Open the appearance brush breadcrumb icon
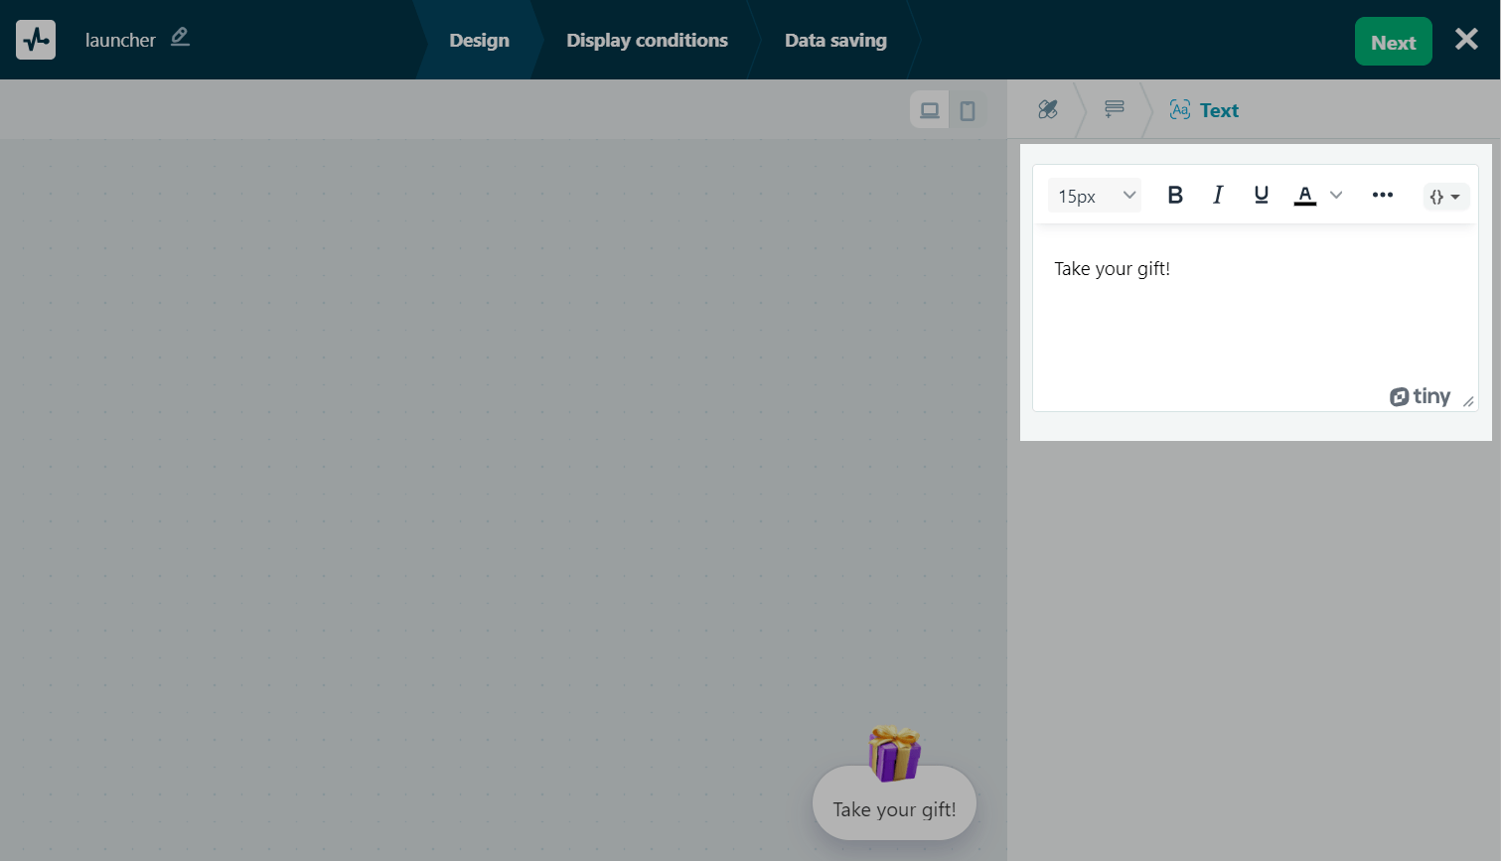The image size is (1501, 861). [x=1048, y=109]
